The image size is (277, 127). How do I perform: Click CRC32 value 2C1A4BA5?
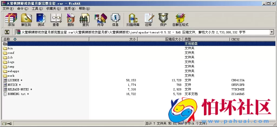(238, 94)
